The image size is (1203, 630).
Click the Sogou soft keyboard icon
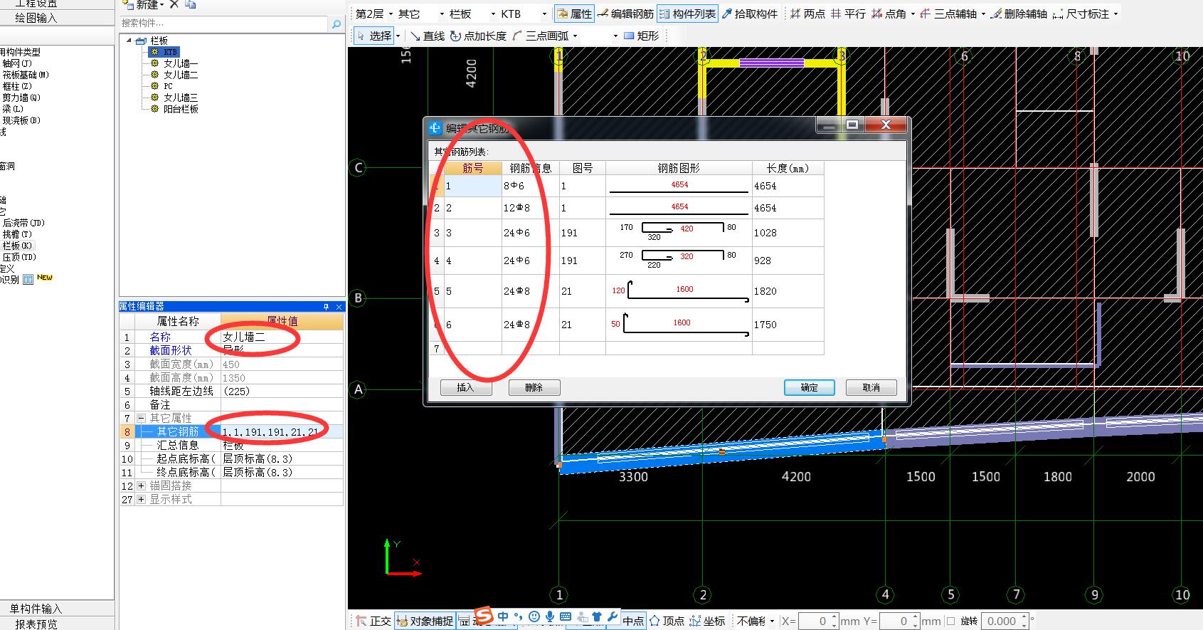point(566,616)
